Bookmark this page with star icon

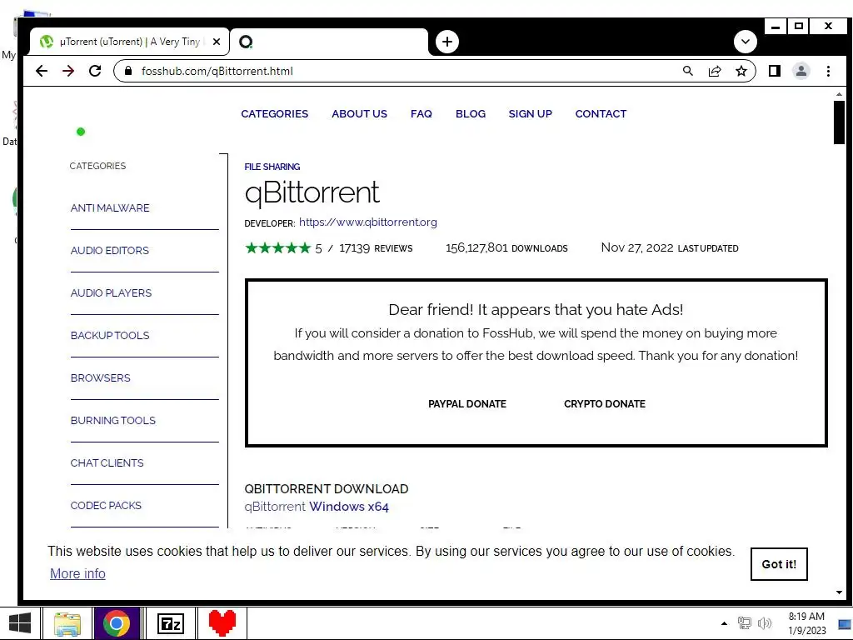coord(741,71)
